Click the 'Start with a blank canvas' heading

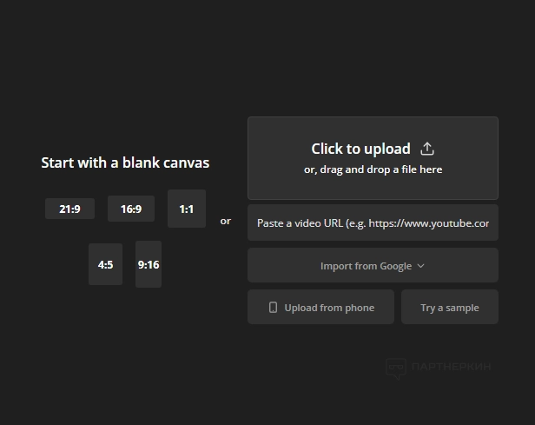click(125, 163)
